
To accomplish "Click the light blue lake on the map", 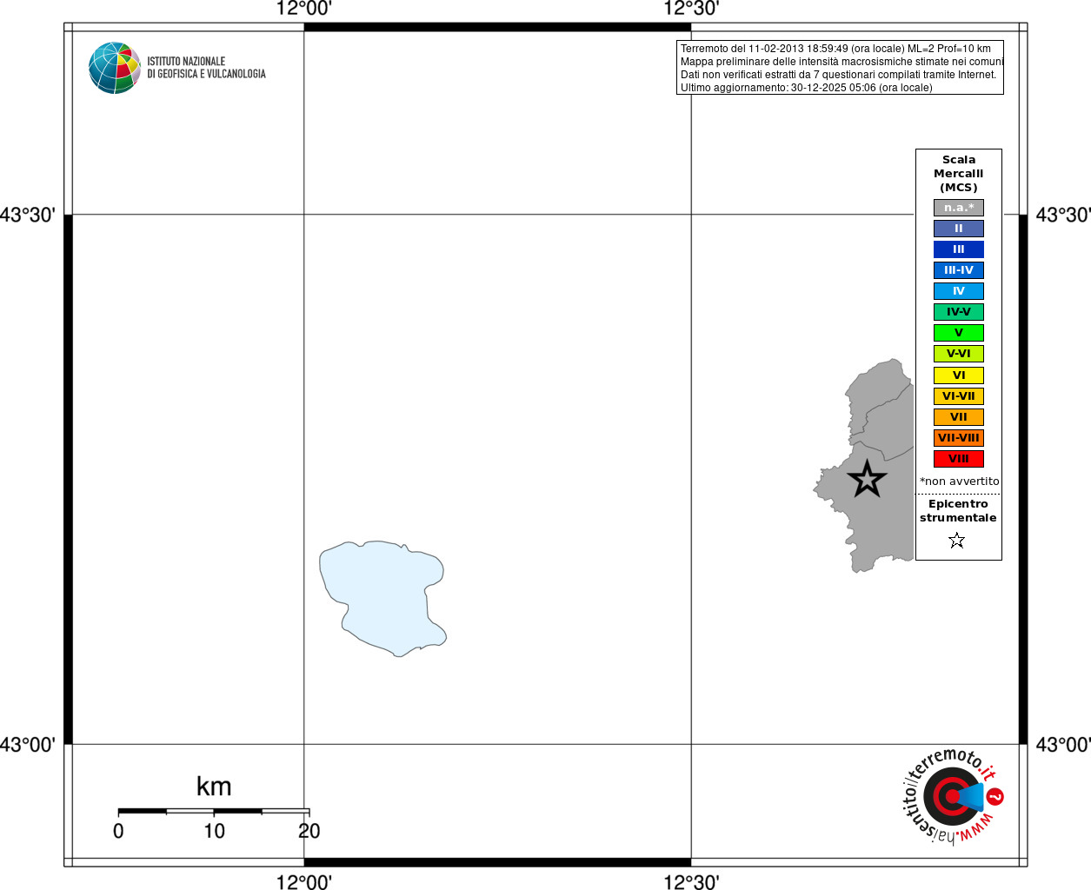I will [383, 598].
